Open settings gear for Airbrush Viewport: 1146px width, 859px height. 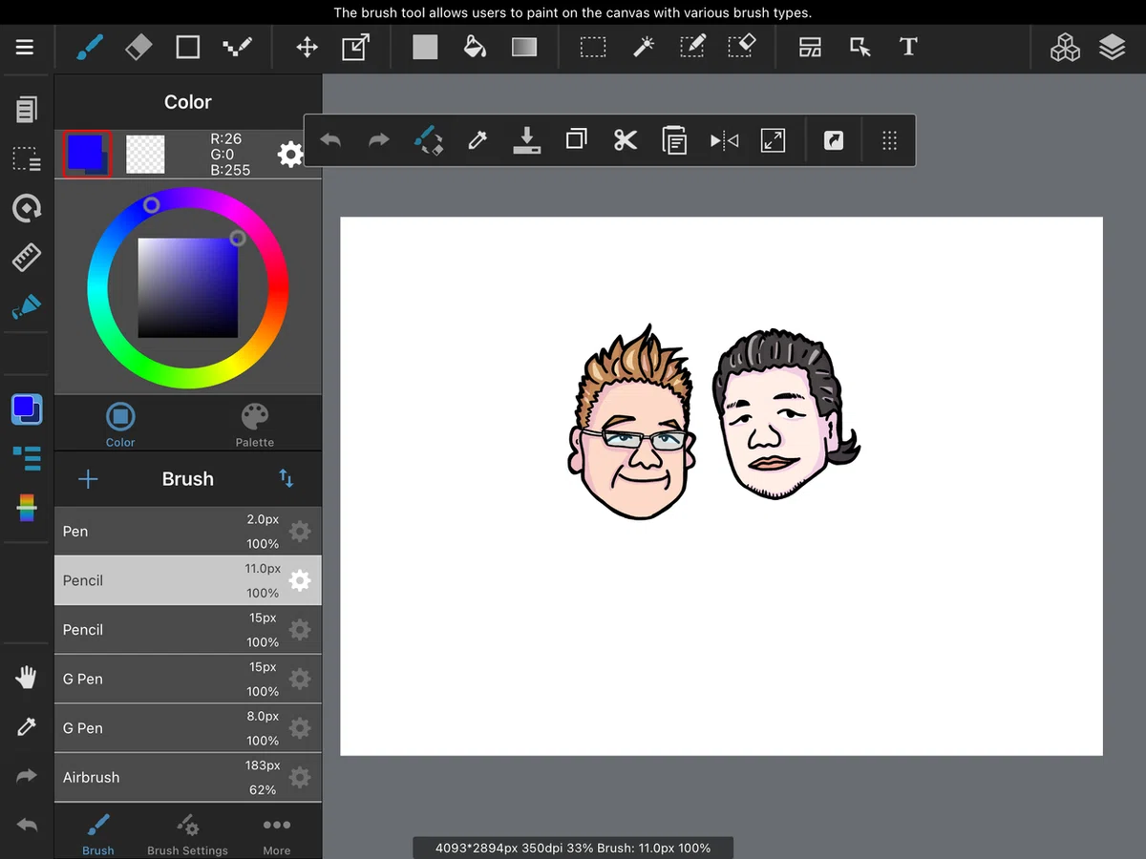point(300,777)
